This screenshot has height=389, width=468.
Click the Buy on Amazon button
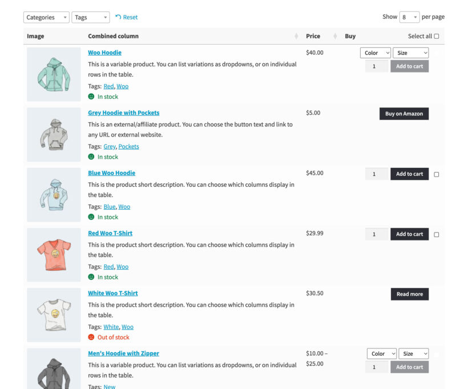coord(405,114)
